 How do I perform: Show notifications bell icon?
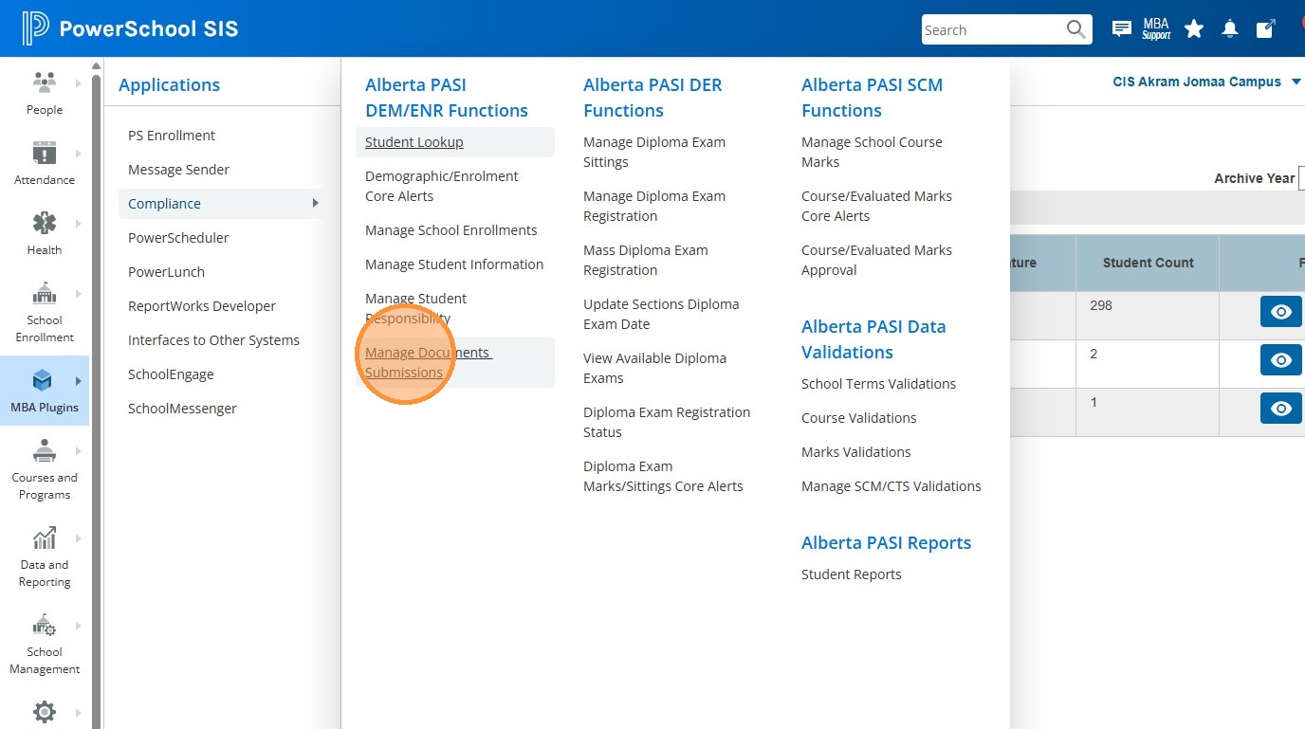pos(1230,29)
